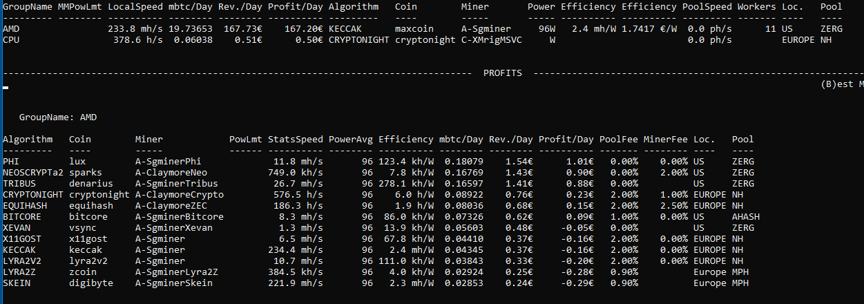Select the profit value '-0.29€'
The image size is (864, 304).
[x=577, y=283]
